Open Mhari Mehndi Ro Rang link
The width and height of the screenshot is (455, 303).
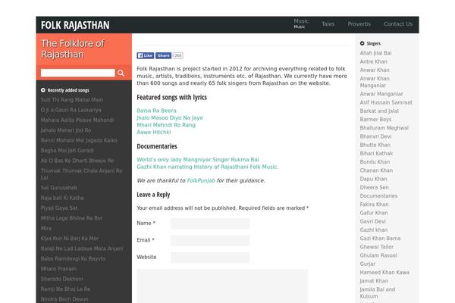click(x=166, y=125)
